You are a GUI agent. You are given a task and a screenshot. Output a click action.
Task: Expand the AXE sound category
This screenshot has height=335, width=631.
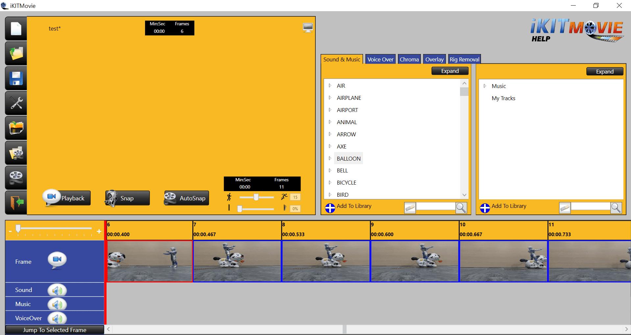330,146
